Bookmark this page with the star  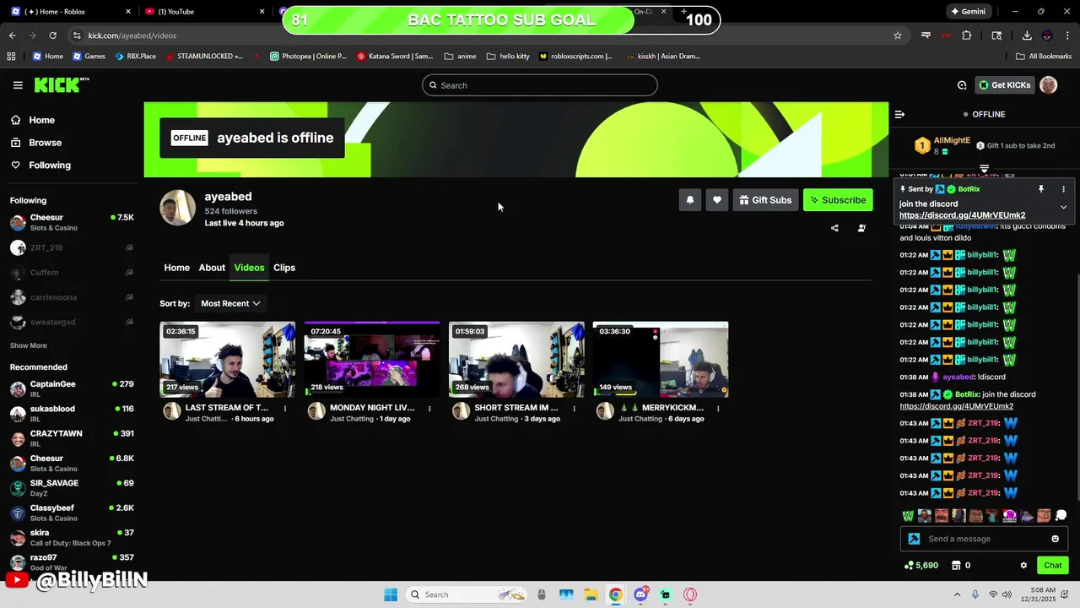pyautogui.click(x=898, y=35)
